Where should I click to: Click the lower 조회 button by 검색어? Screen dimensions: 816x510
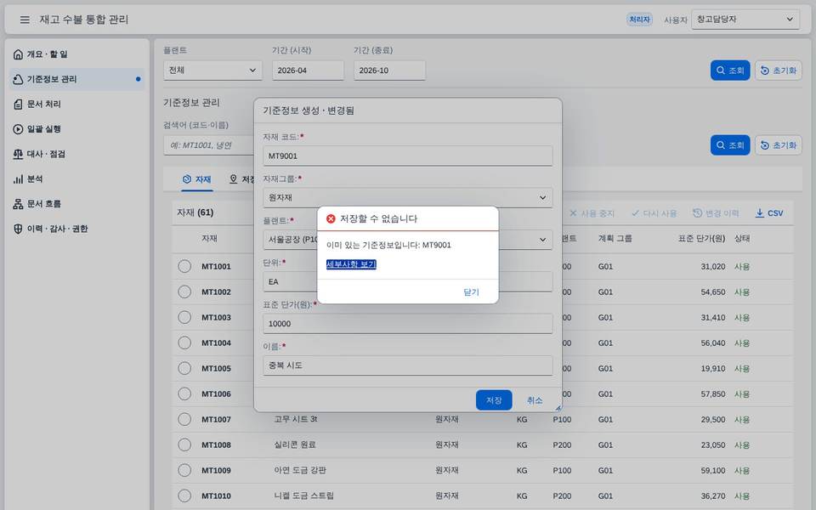730,145
